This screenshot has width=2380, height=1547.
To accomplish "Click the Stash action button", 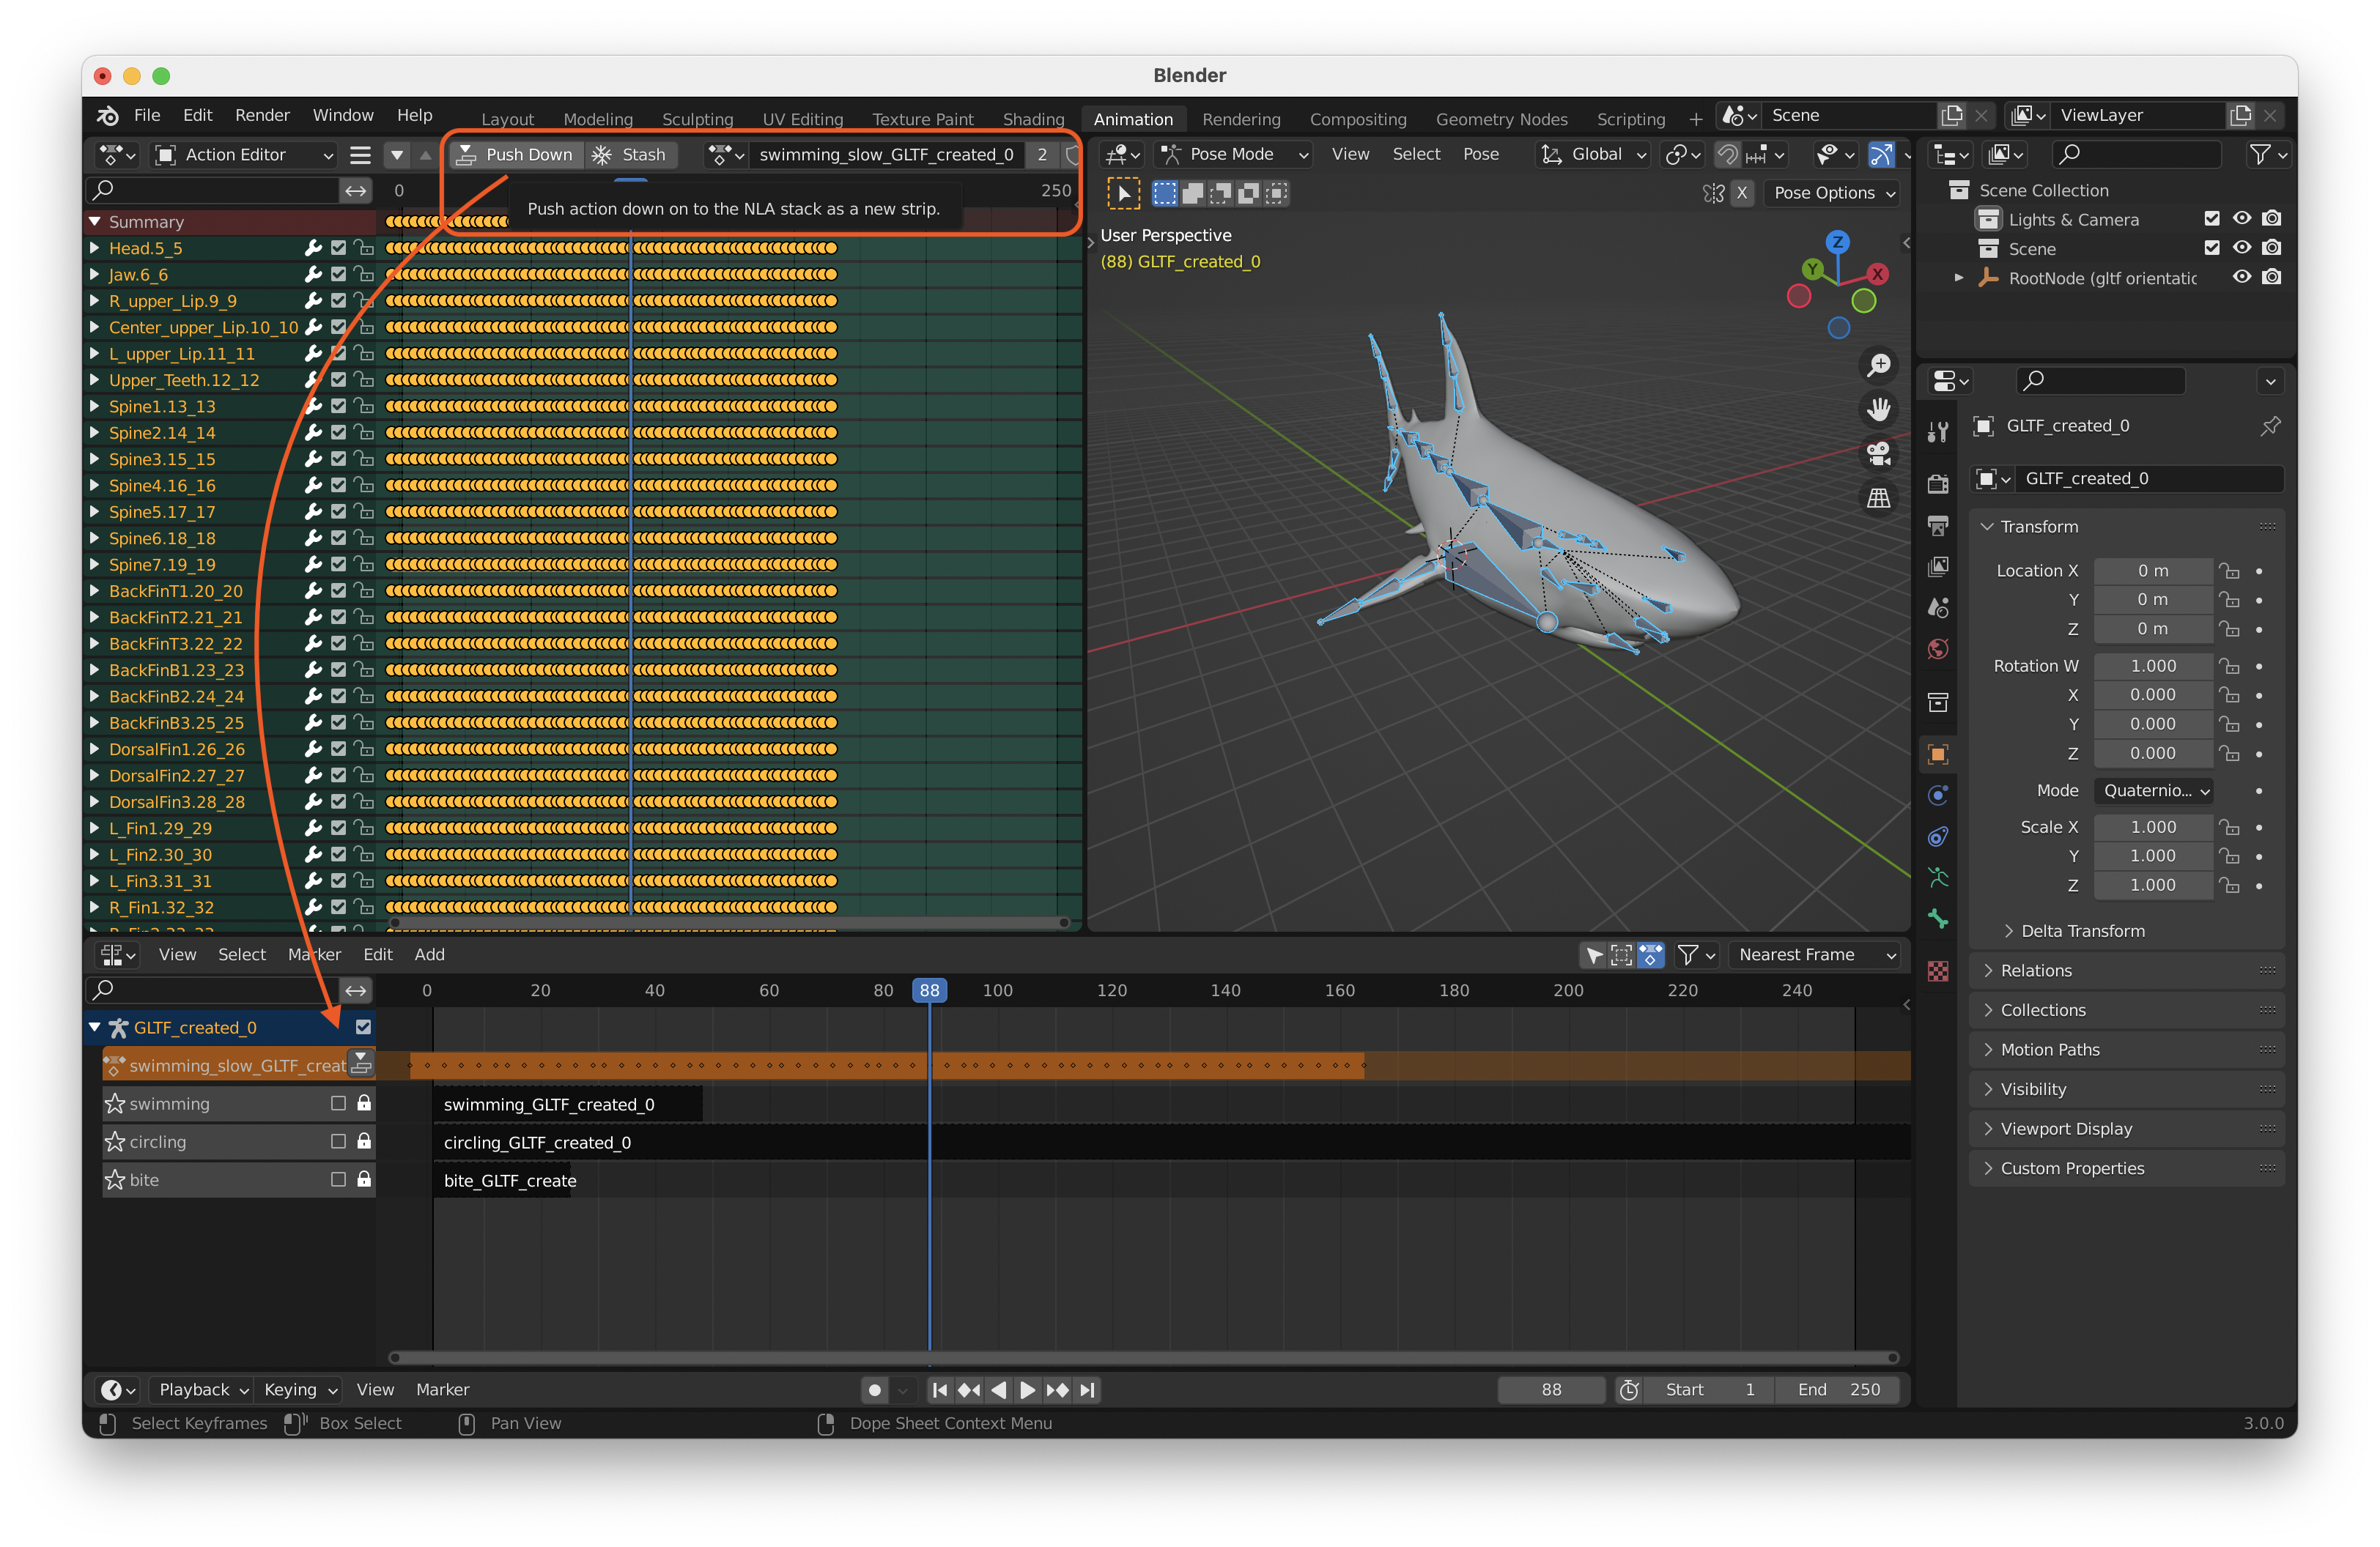I will click(631, 154).
